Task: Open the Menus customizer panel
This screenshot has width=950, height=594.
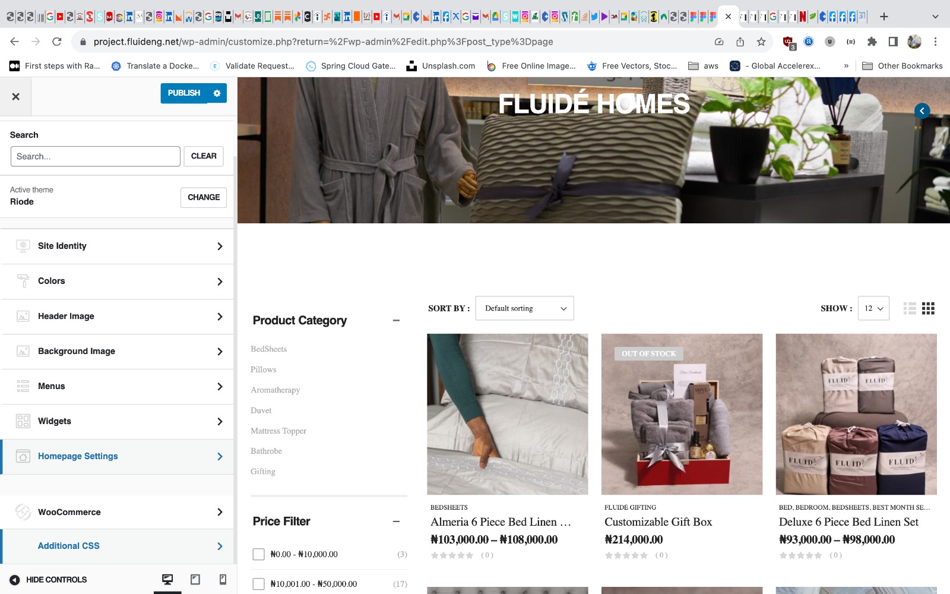Action: point(118,386)
